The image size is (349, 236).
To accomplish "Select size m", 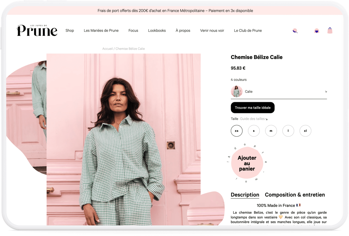I will pyautogui.click(x=271, y=131).
